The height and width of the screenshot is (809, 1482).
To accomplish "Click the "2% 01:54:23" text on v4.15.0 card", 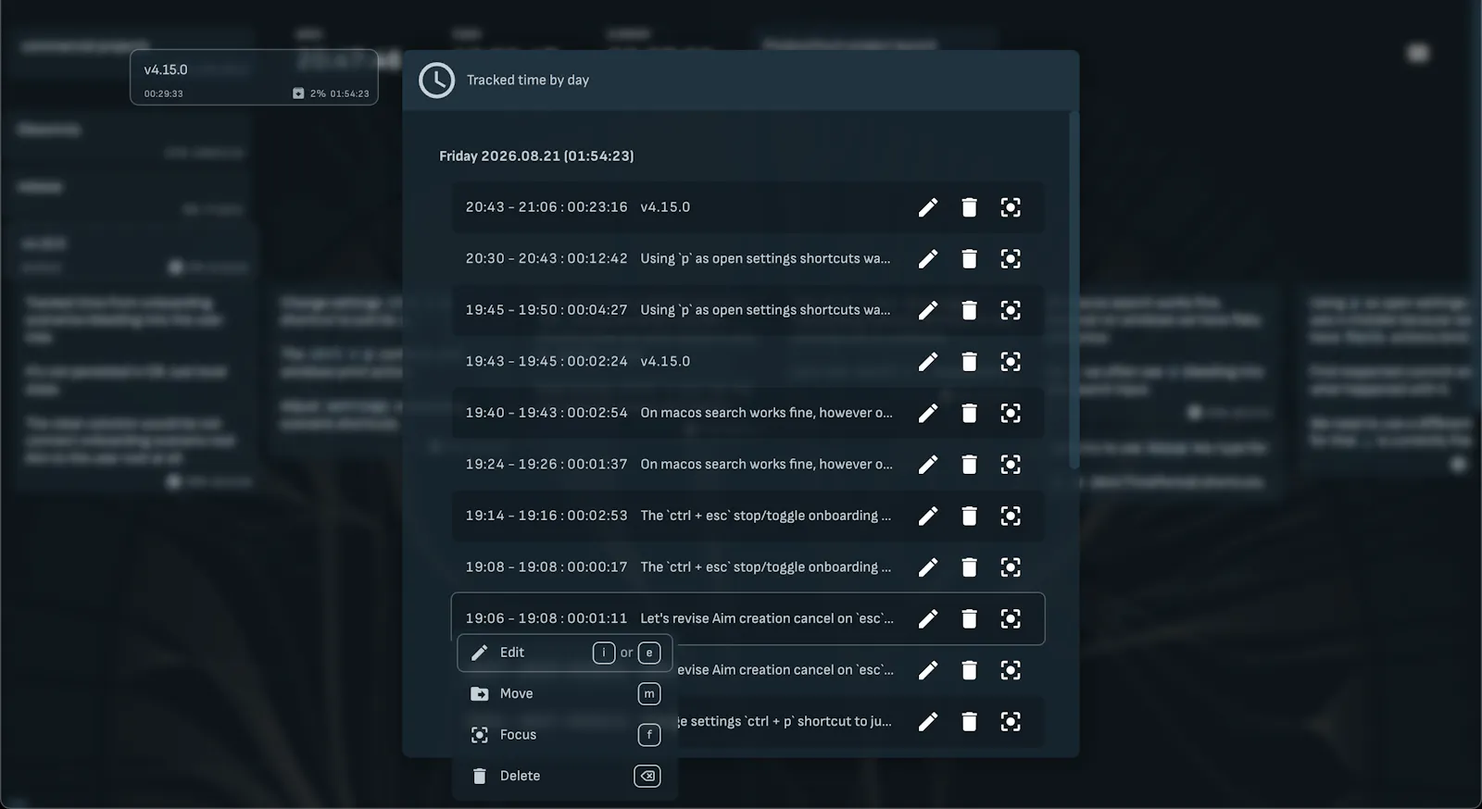I will click(x=339, y=93).
